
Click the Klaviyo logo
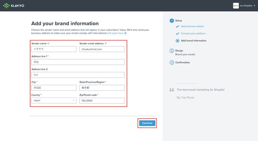click(x=14, y=6)
